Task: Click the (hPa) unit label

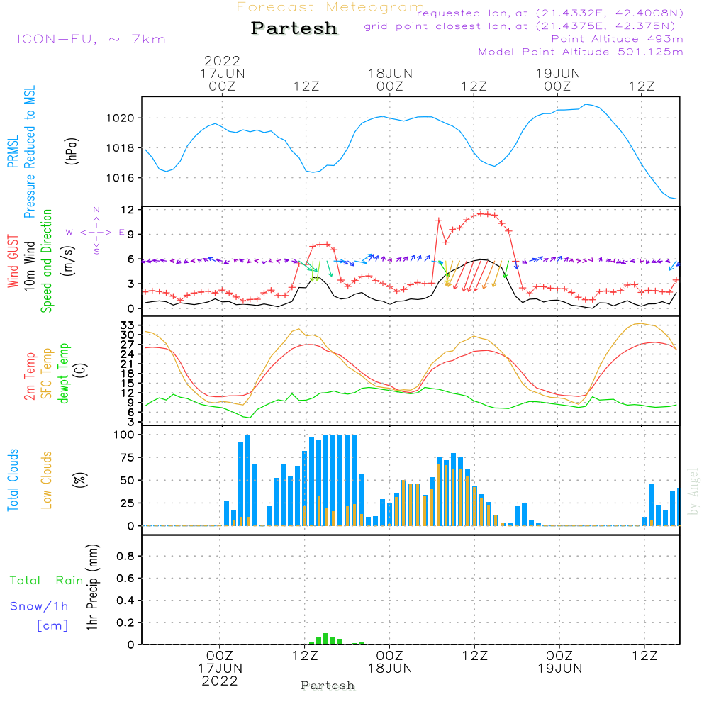Action: [x=72, y=151]
